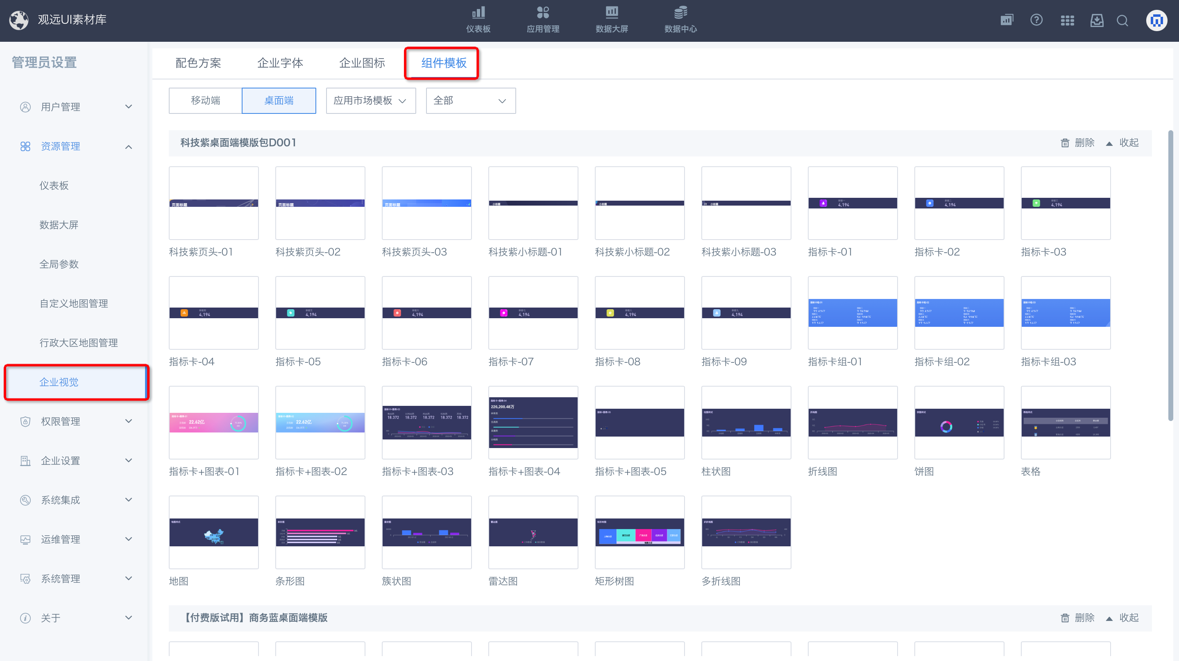Viewport: 1179px width, 661px height.
Task: Expand 用户管理 chevron
Action: [129, 106]
